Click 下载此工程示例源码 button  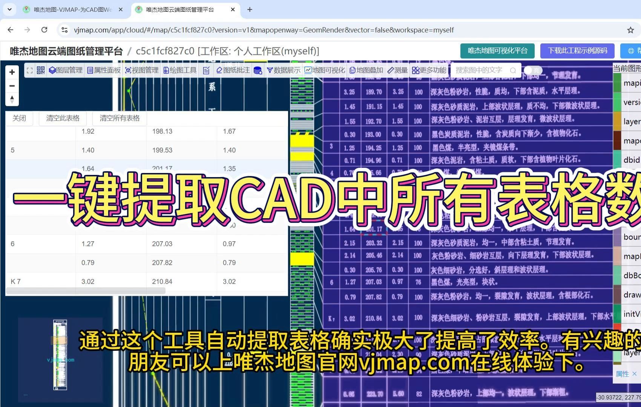pos(577,51)
